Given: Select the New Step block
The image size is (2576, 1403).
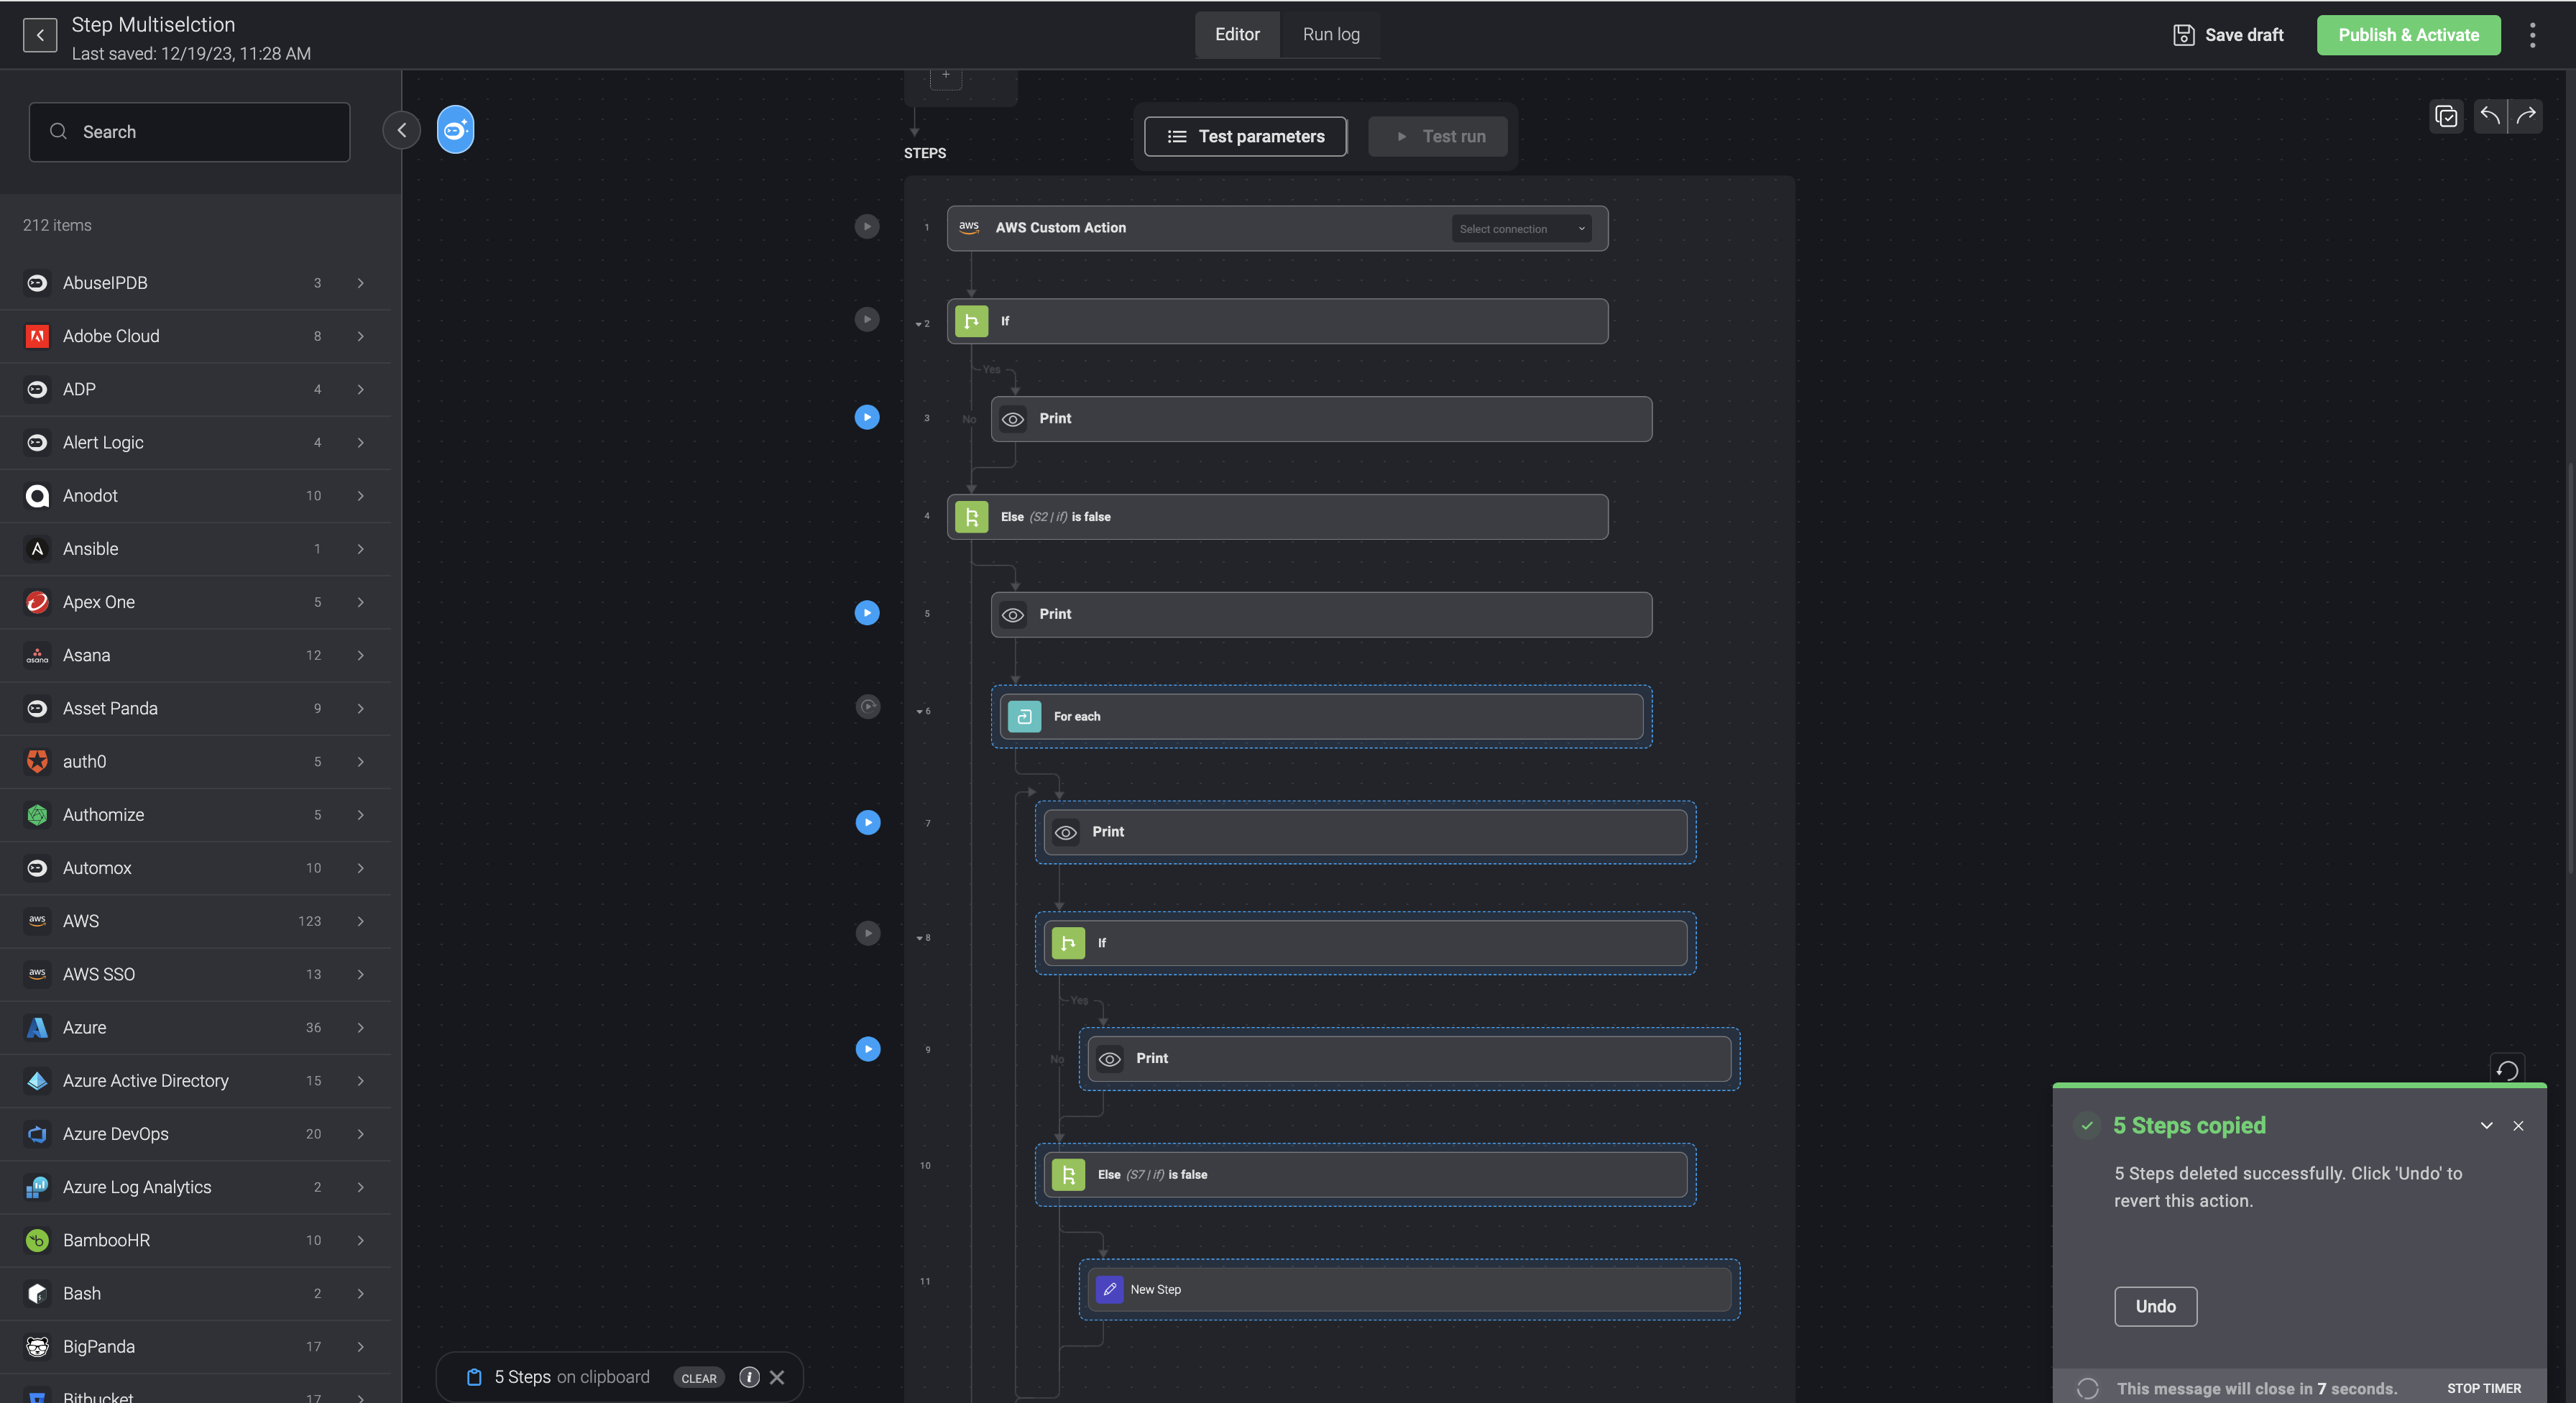Looking at the screenshot, I should [1409, 1289].
